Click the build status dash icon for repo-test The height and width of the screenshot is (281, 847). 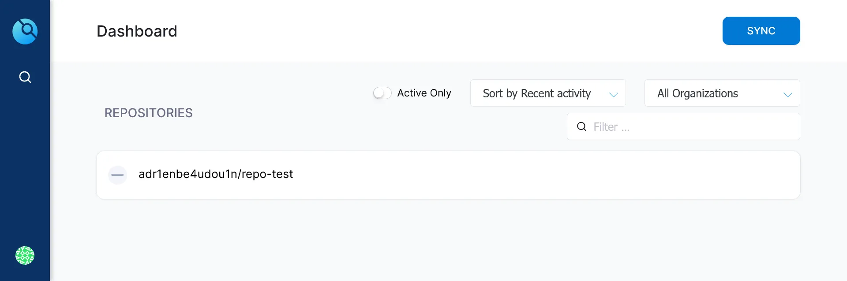(x=117, y=175)
